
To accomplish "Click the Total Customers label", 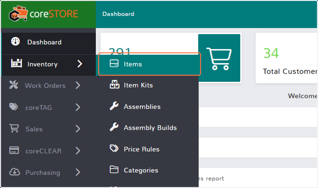I will [290, 71].
